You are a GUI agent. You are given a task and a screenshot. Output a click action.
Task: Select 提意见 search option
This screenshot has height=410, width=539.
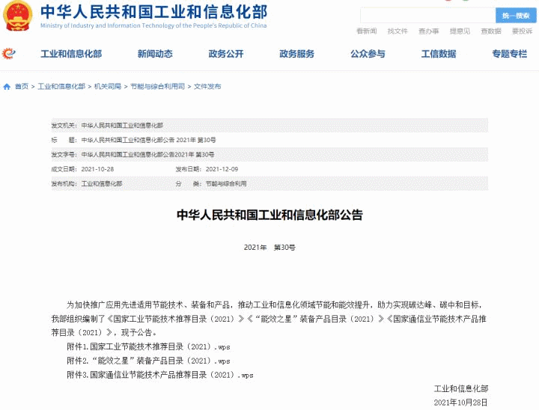click(x=460, y=31)
